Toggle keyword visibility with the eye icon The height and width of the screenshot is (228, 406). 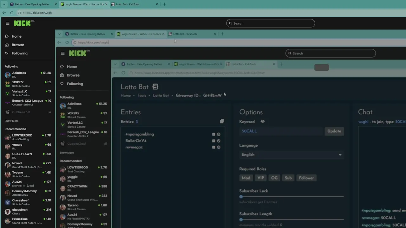(263, 121)
